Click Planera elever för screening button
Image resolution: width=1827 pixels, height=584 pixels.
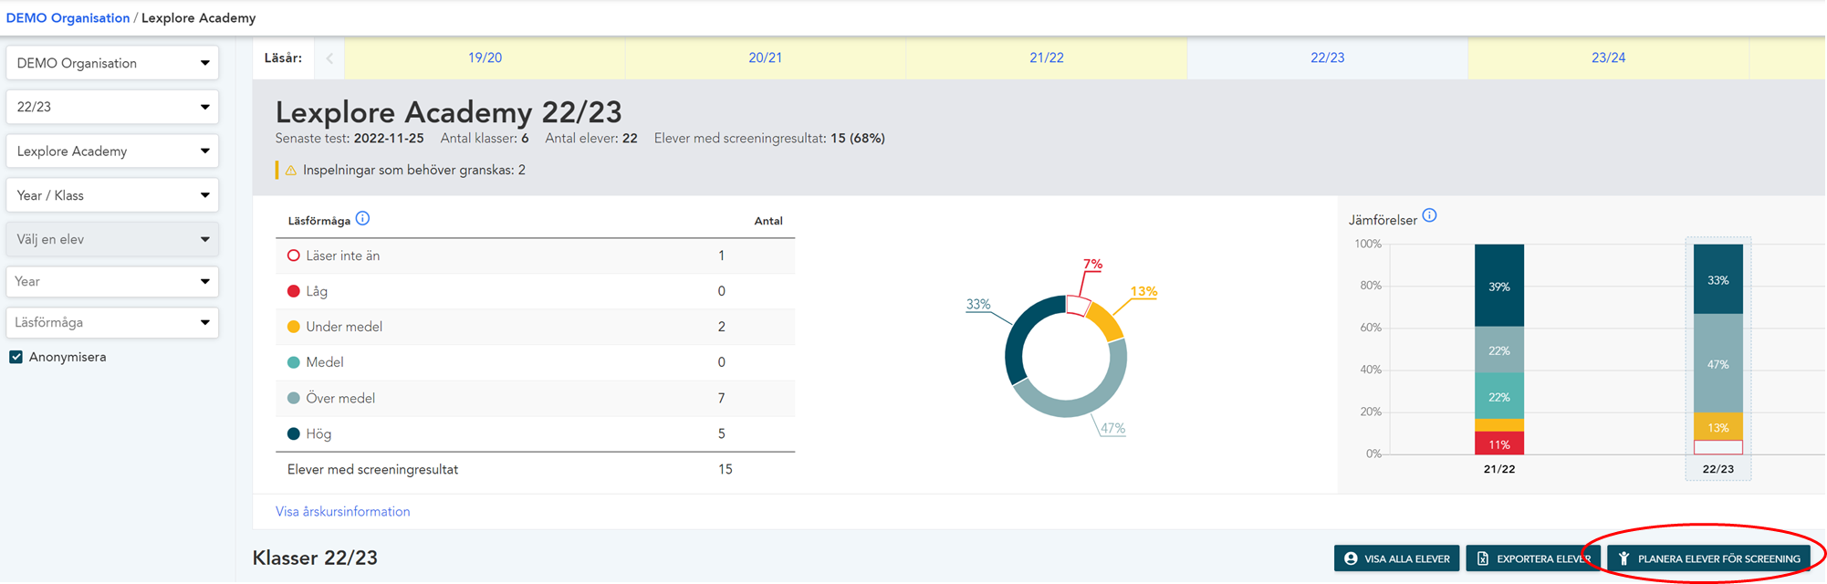coord(1709,558)
